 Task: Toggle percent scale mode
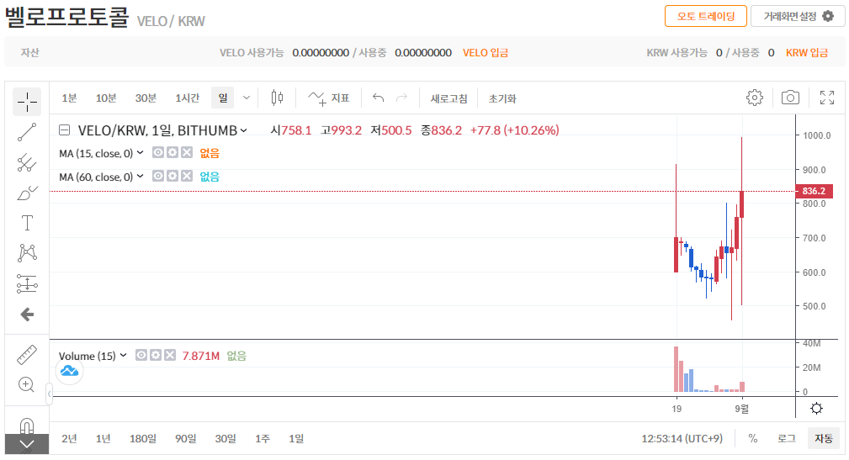(752, 438)
